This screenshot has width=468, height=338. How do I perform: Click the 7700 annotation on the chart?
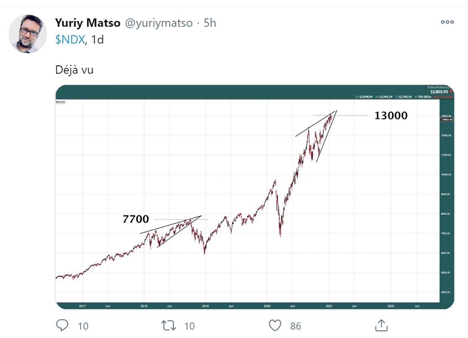click(x=135, y=219)
